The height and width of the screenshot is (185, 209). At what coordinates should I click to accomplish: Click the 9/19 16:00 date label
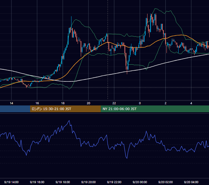pos(37,182)
